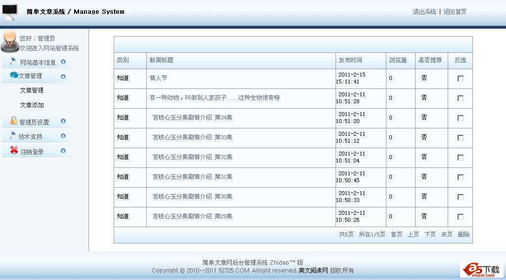Go to 首页 in pagination
The image size is (506, 280).
(396, 235)
